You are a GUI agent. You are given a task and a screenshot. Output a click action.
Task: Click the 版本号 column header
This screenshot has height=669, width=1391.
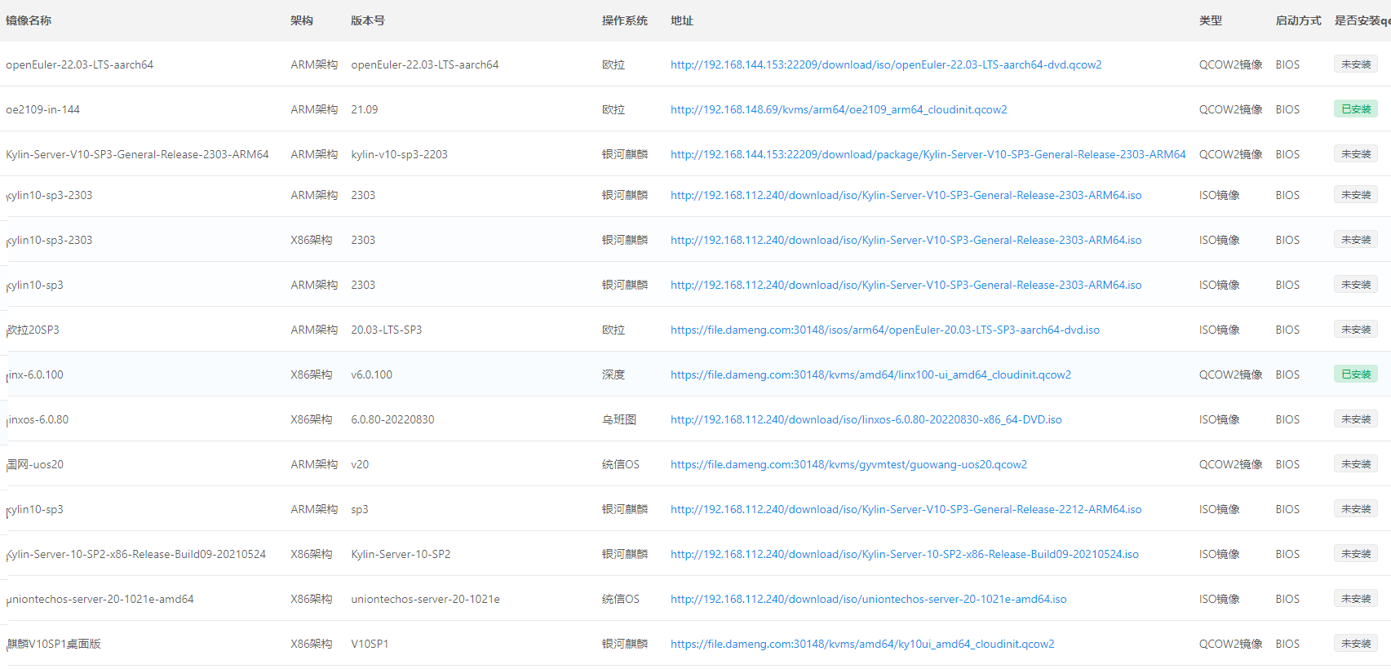tap(368, 20)
